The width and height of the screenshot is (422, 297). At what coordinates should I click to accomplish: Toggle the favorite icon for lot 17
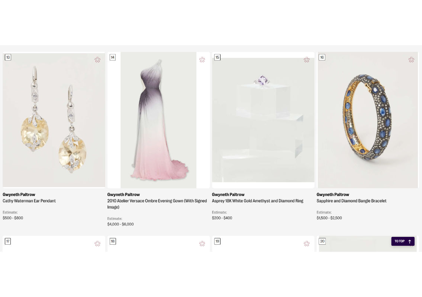[97, 244]
